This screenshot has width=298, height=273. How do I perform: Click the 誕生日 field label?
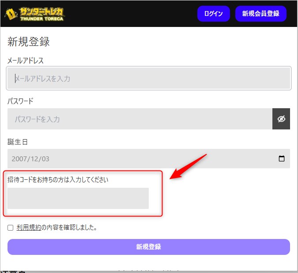pyautogui.click(x=18, y=142)
